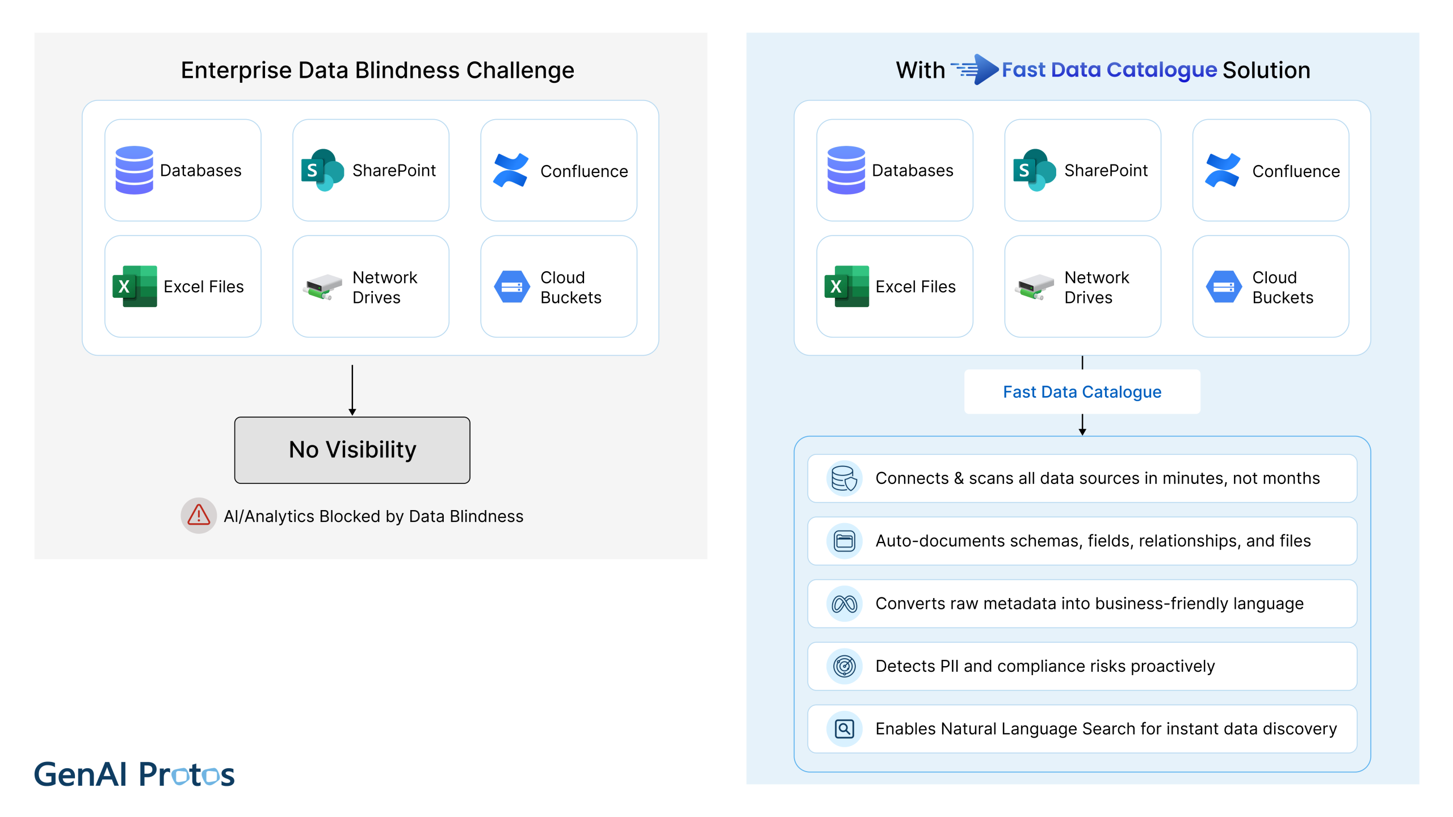Select the Cloud Buckets card in the Solution panel
The image size is (1453, 817).
click(x=1270, y=287)
